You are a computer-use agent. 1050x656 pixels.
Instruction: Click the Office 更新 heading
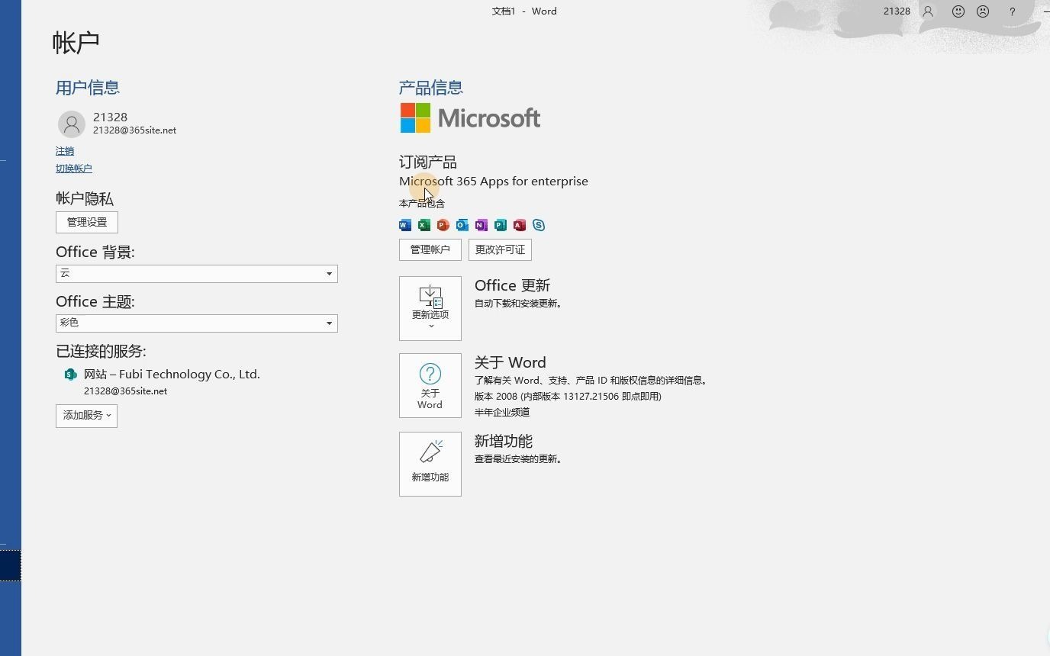(512, 285)
